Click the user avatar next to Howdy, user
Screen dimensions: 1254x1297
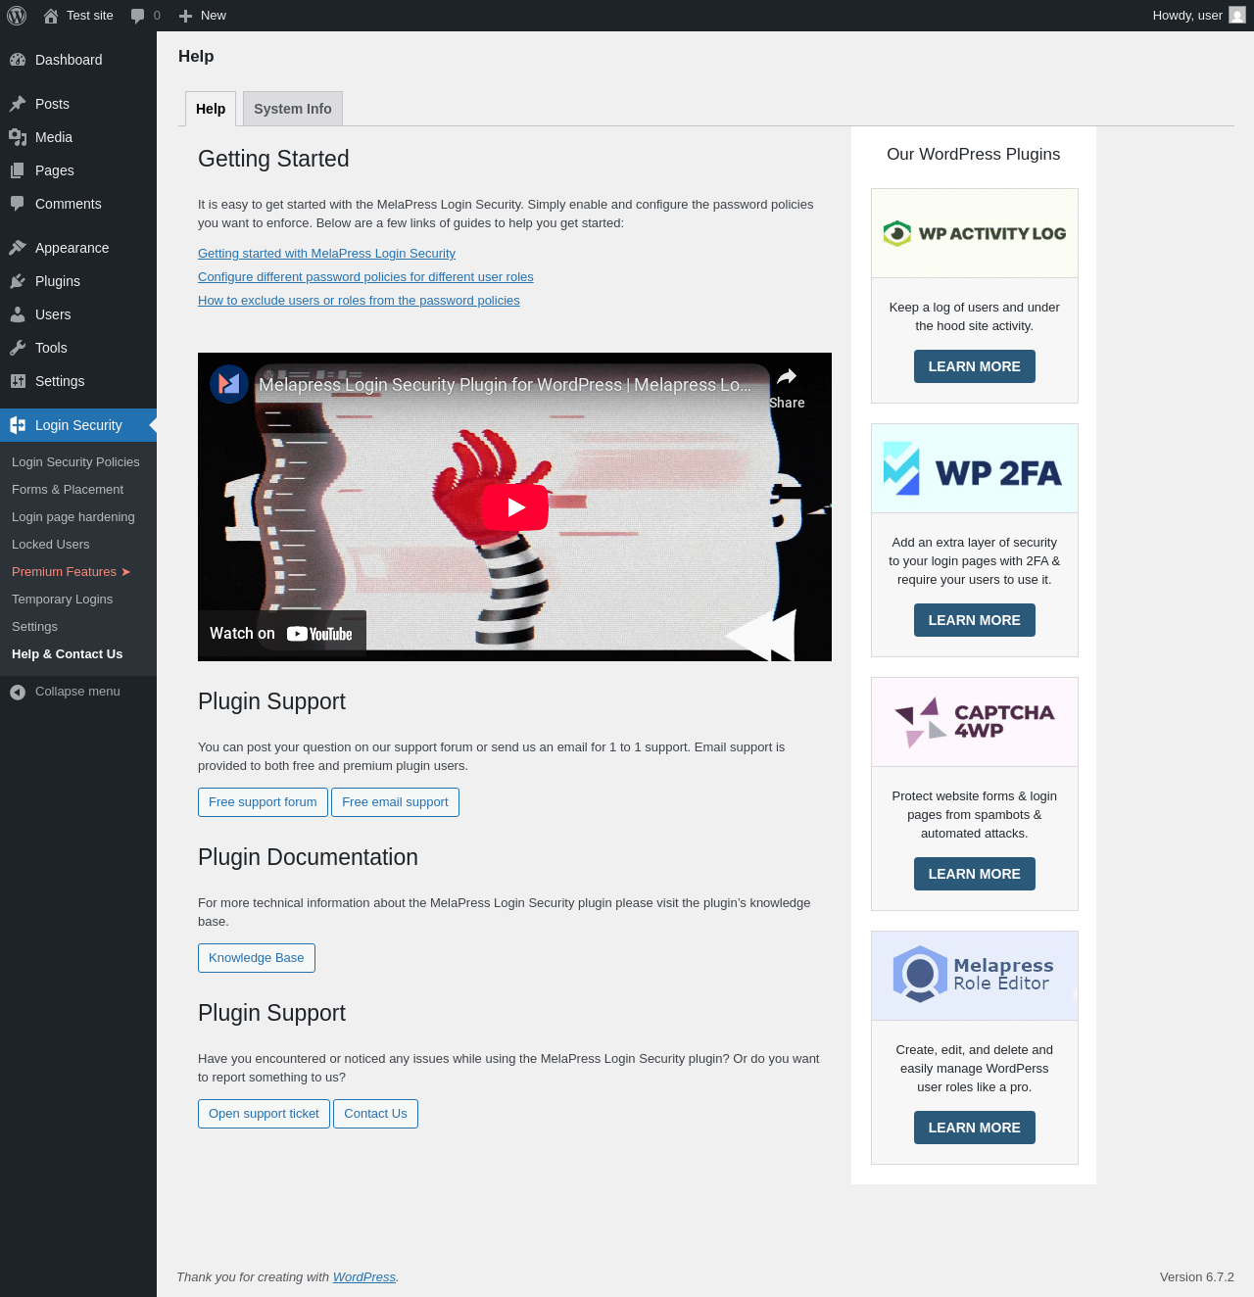tap(1237, 16)
